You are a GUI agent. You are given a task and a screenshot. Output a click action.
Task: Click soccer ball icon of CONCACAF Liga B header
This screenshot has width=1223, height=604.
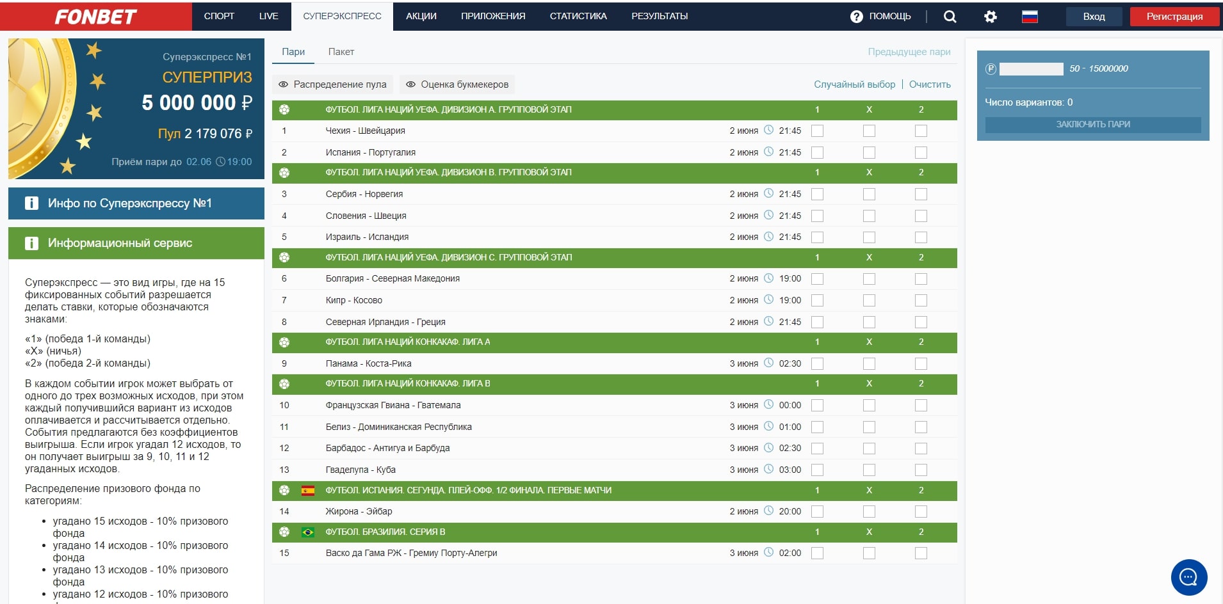click(284, 384)
